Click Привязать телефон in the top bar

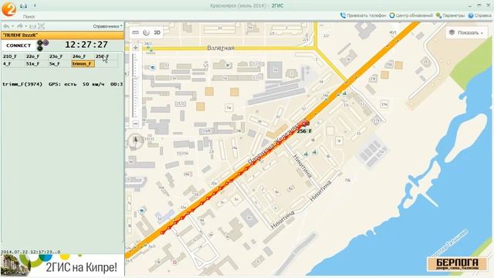tap(363, 15)
